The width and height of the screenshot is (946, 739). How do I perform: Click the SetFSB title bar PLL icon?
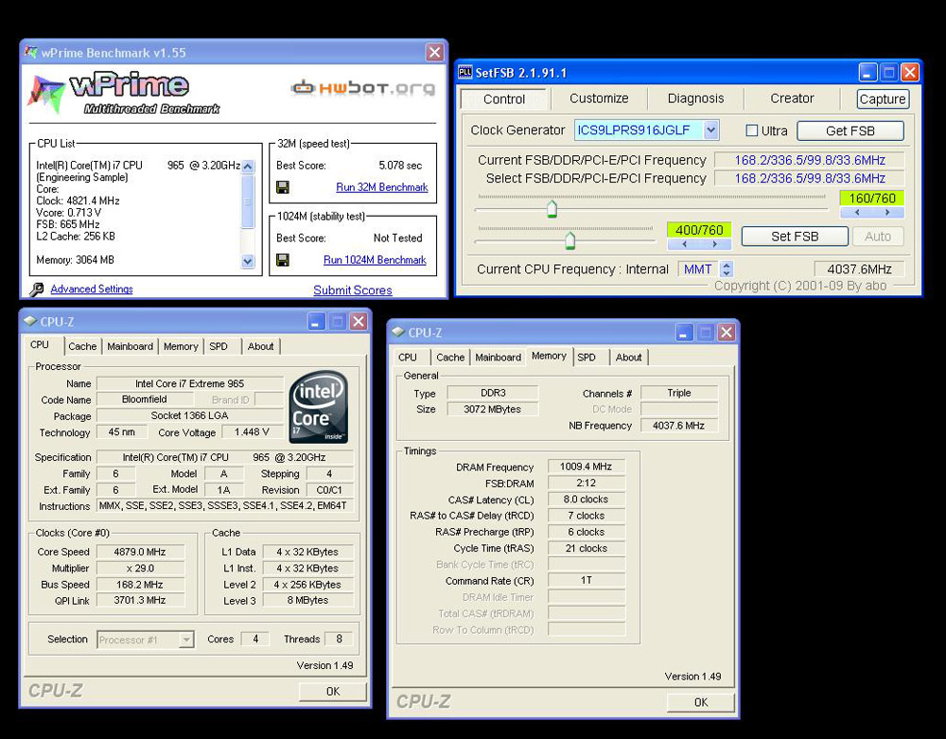tap(464, 73)
